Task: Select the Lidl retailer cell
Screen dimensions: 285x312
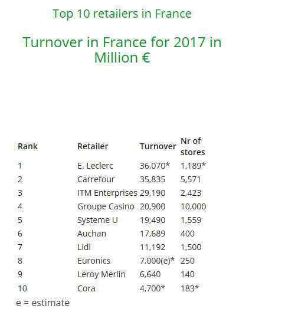Action: click(84, 247)
